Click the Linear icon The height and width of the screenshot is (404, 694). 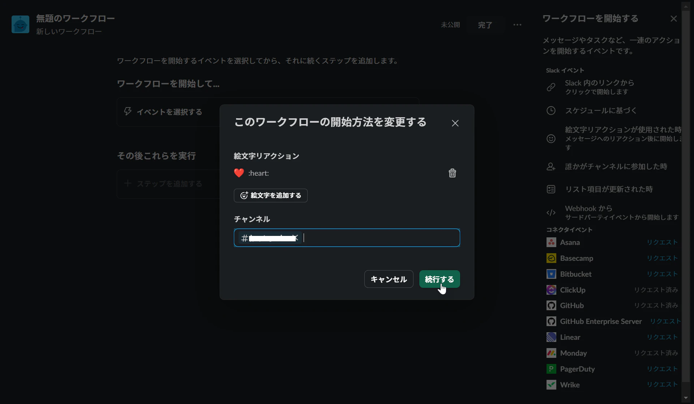click(x=551, y=337)
